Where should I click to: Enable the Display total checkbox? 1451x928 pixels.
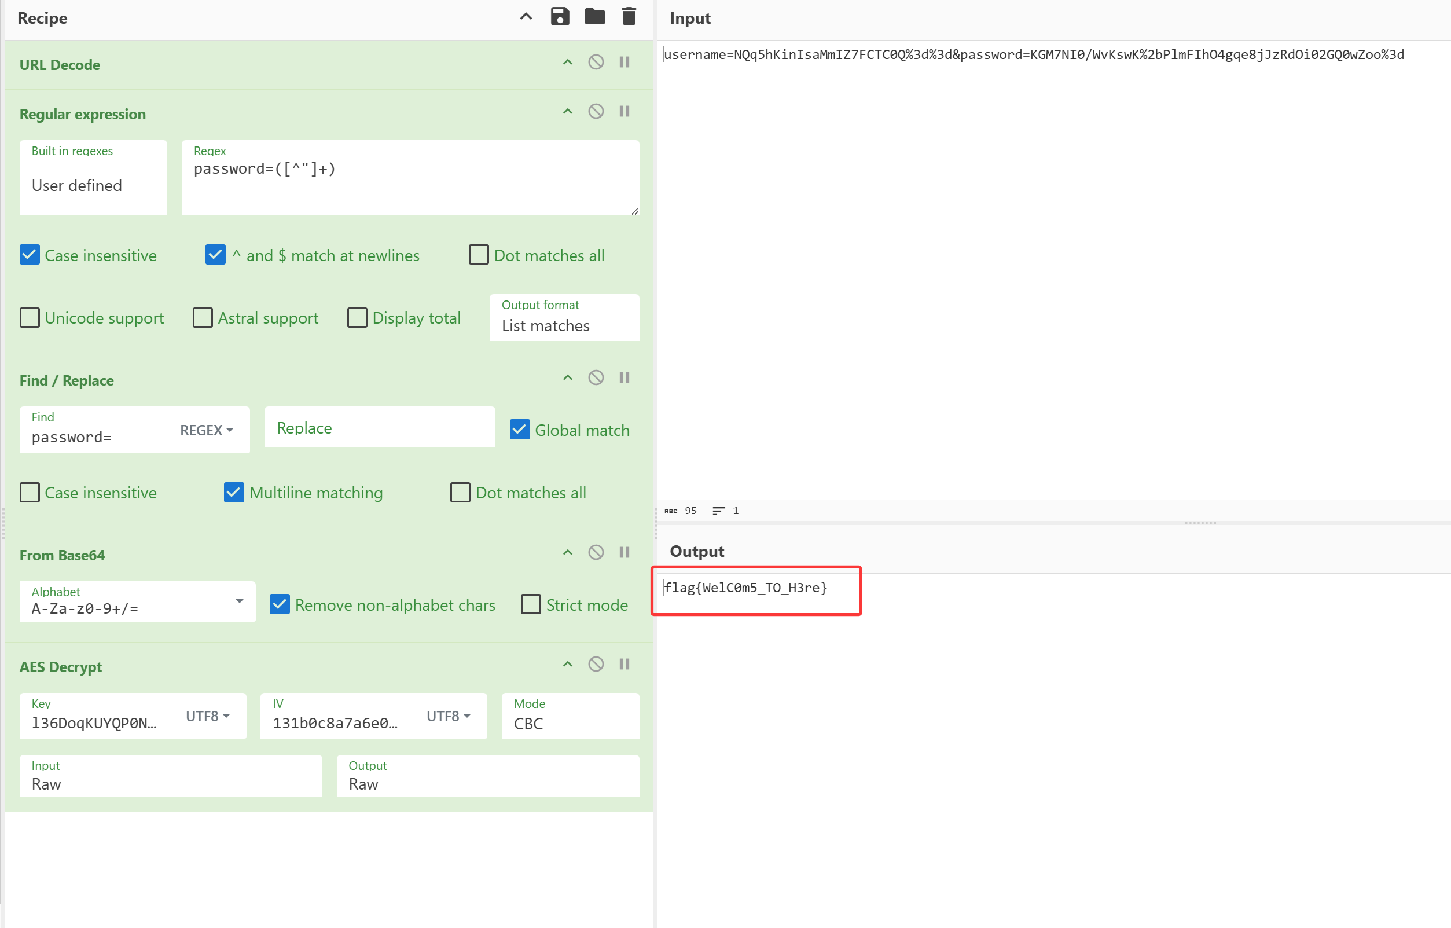(x=357, y=318)
